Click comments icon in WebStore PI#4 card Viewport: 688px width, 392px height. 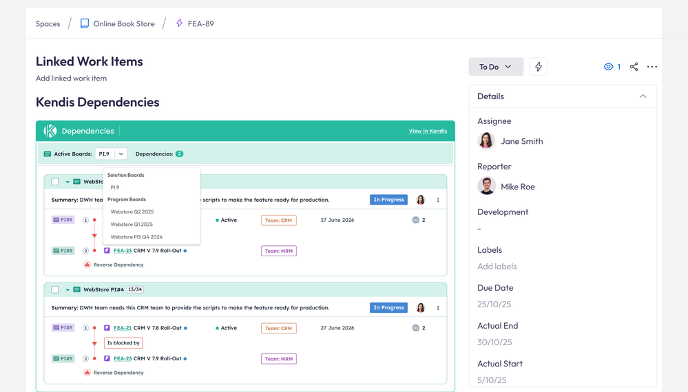(415, 328)
